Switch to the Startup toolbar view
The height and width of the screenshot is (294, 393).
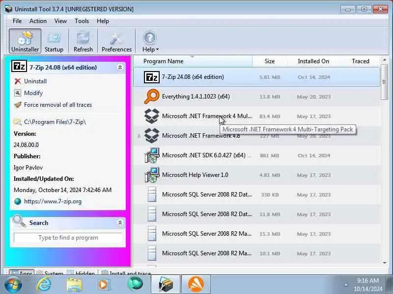(x=54, y=41)
